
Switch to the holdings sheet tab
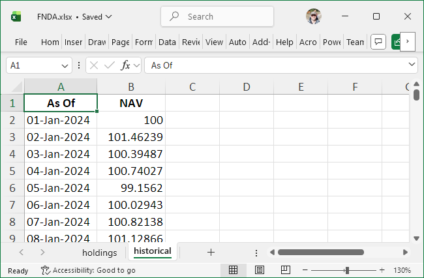tap(100, 253)
